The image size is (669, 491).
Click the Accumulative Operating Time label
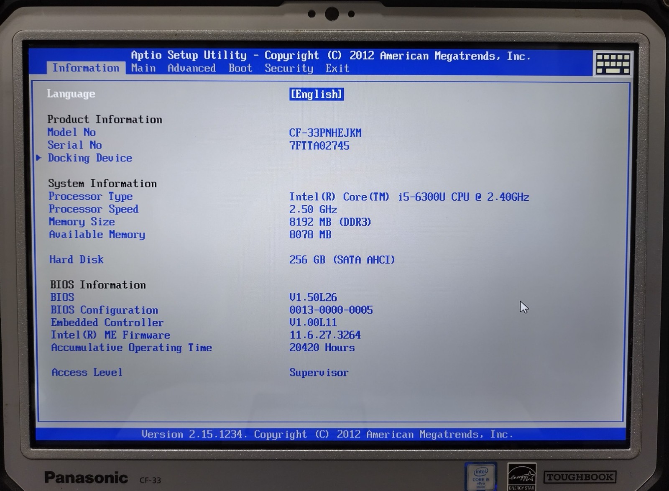132,348
